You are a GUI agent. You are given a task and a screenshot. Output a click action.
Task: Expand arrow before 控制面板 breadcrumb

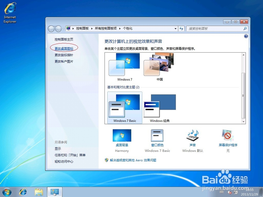click(x=73, y=29)
